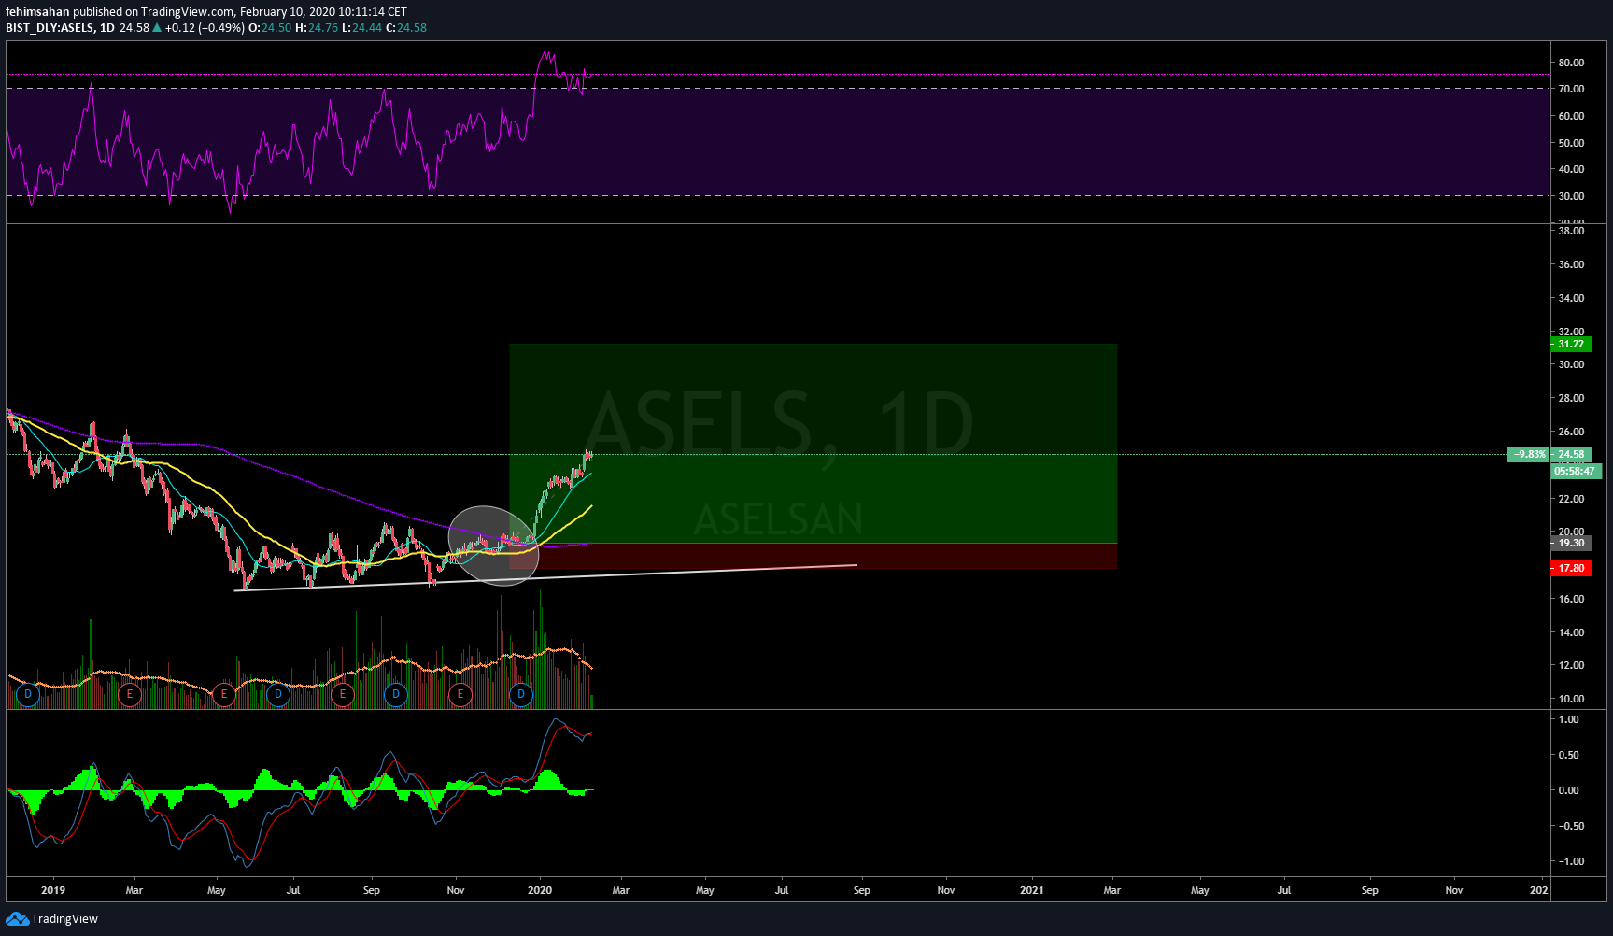Image resolution: width=1613 pixels, height=936 pixels.
Task: Select the BIST_DLY:ASELS, 1D symbol title
Action: pyautogui.click(x=60, y=28)
